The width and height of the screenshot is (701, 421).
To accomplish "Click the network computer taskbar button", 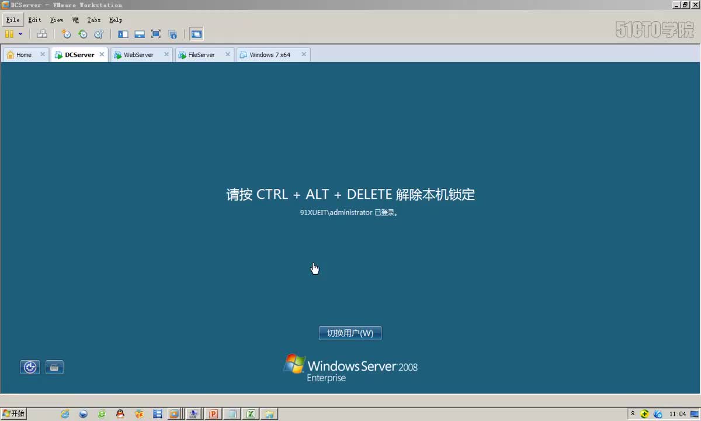I will pos(193,414).
